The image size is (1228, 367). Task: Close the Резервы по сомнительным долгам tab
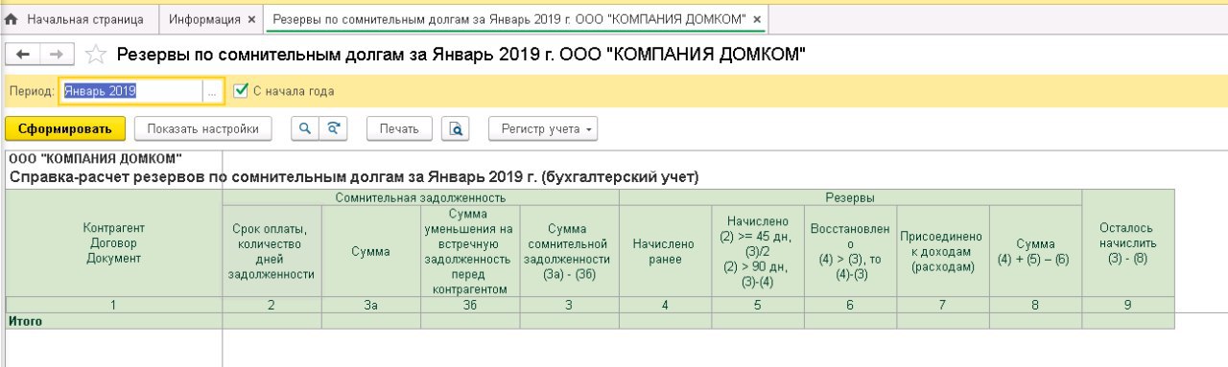[x=757, y=19]
